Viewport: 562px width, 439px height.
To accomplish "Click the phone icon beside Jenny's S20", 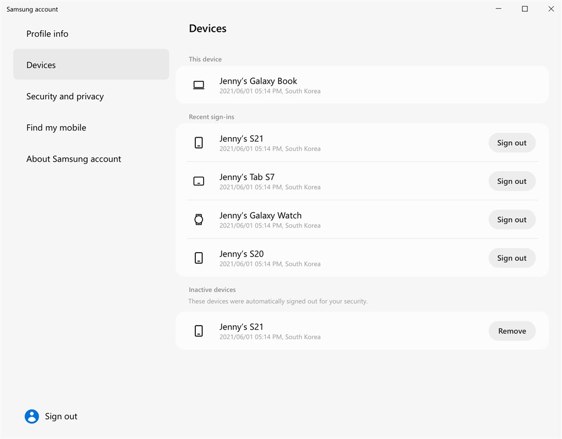I will point(199,258).
